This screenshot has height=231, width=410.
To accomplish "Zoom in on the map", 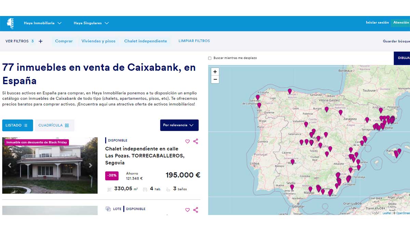I will (x=215, y=72).
